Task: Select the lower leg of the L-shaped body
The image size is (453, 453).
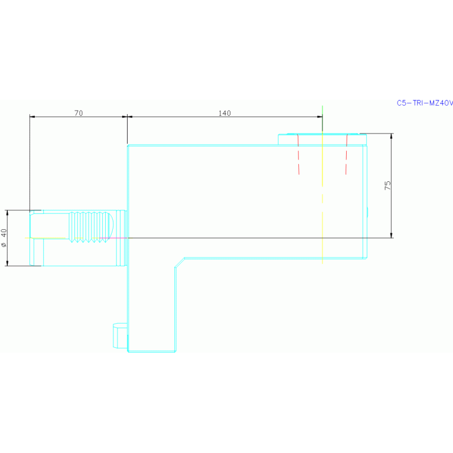Action: tap(151, 307)
